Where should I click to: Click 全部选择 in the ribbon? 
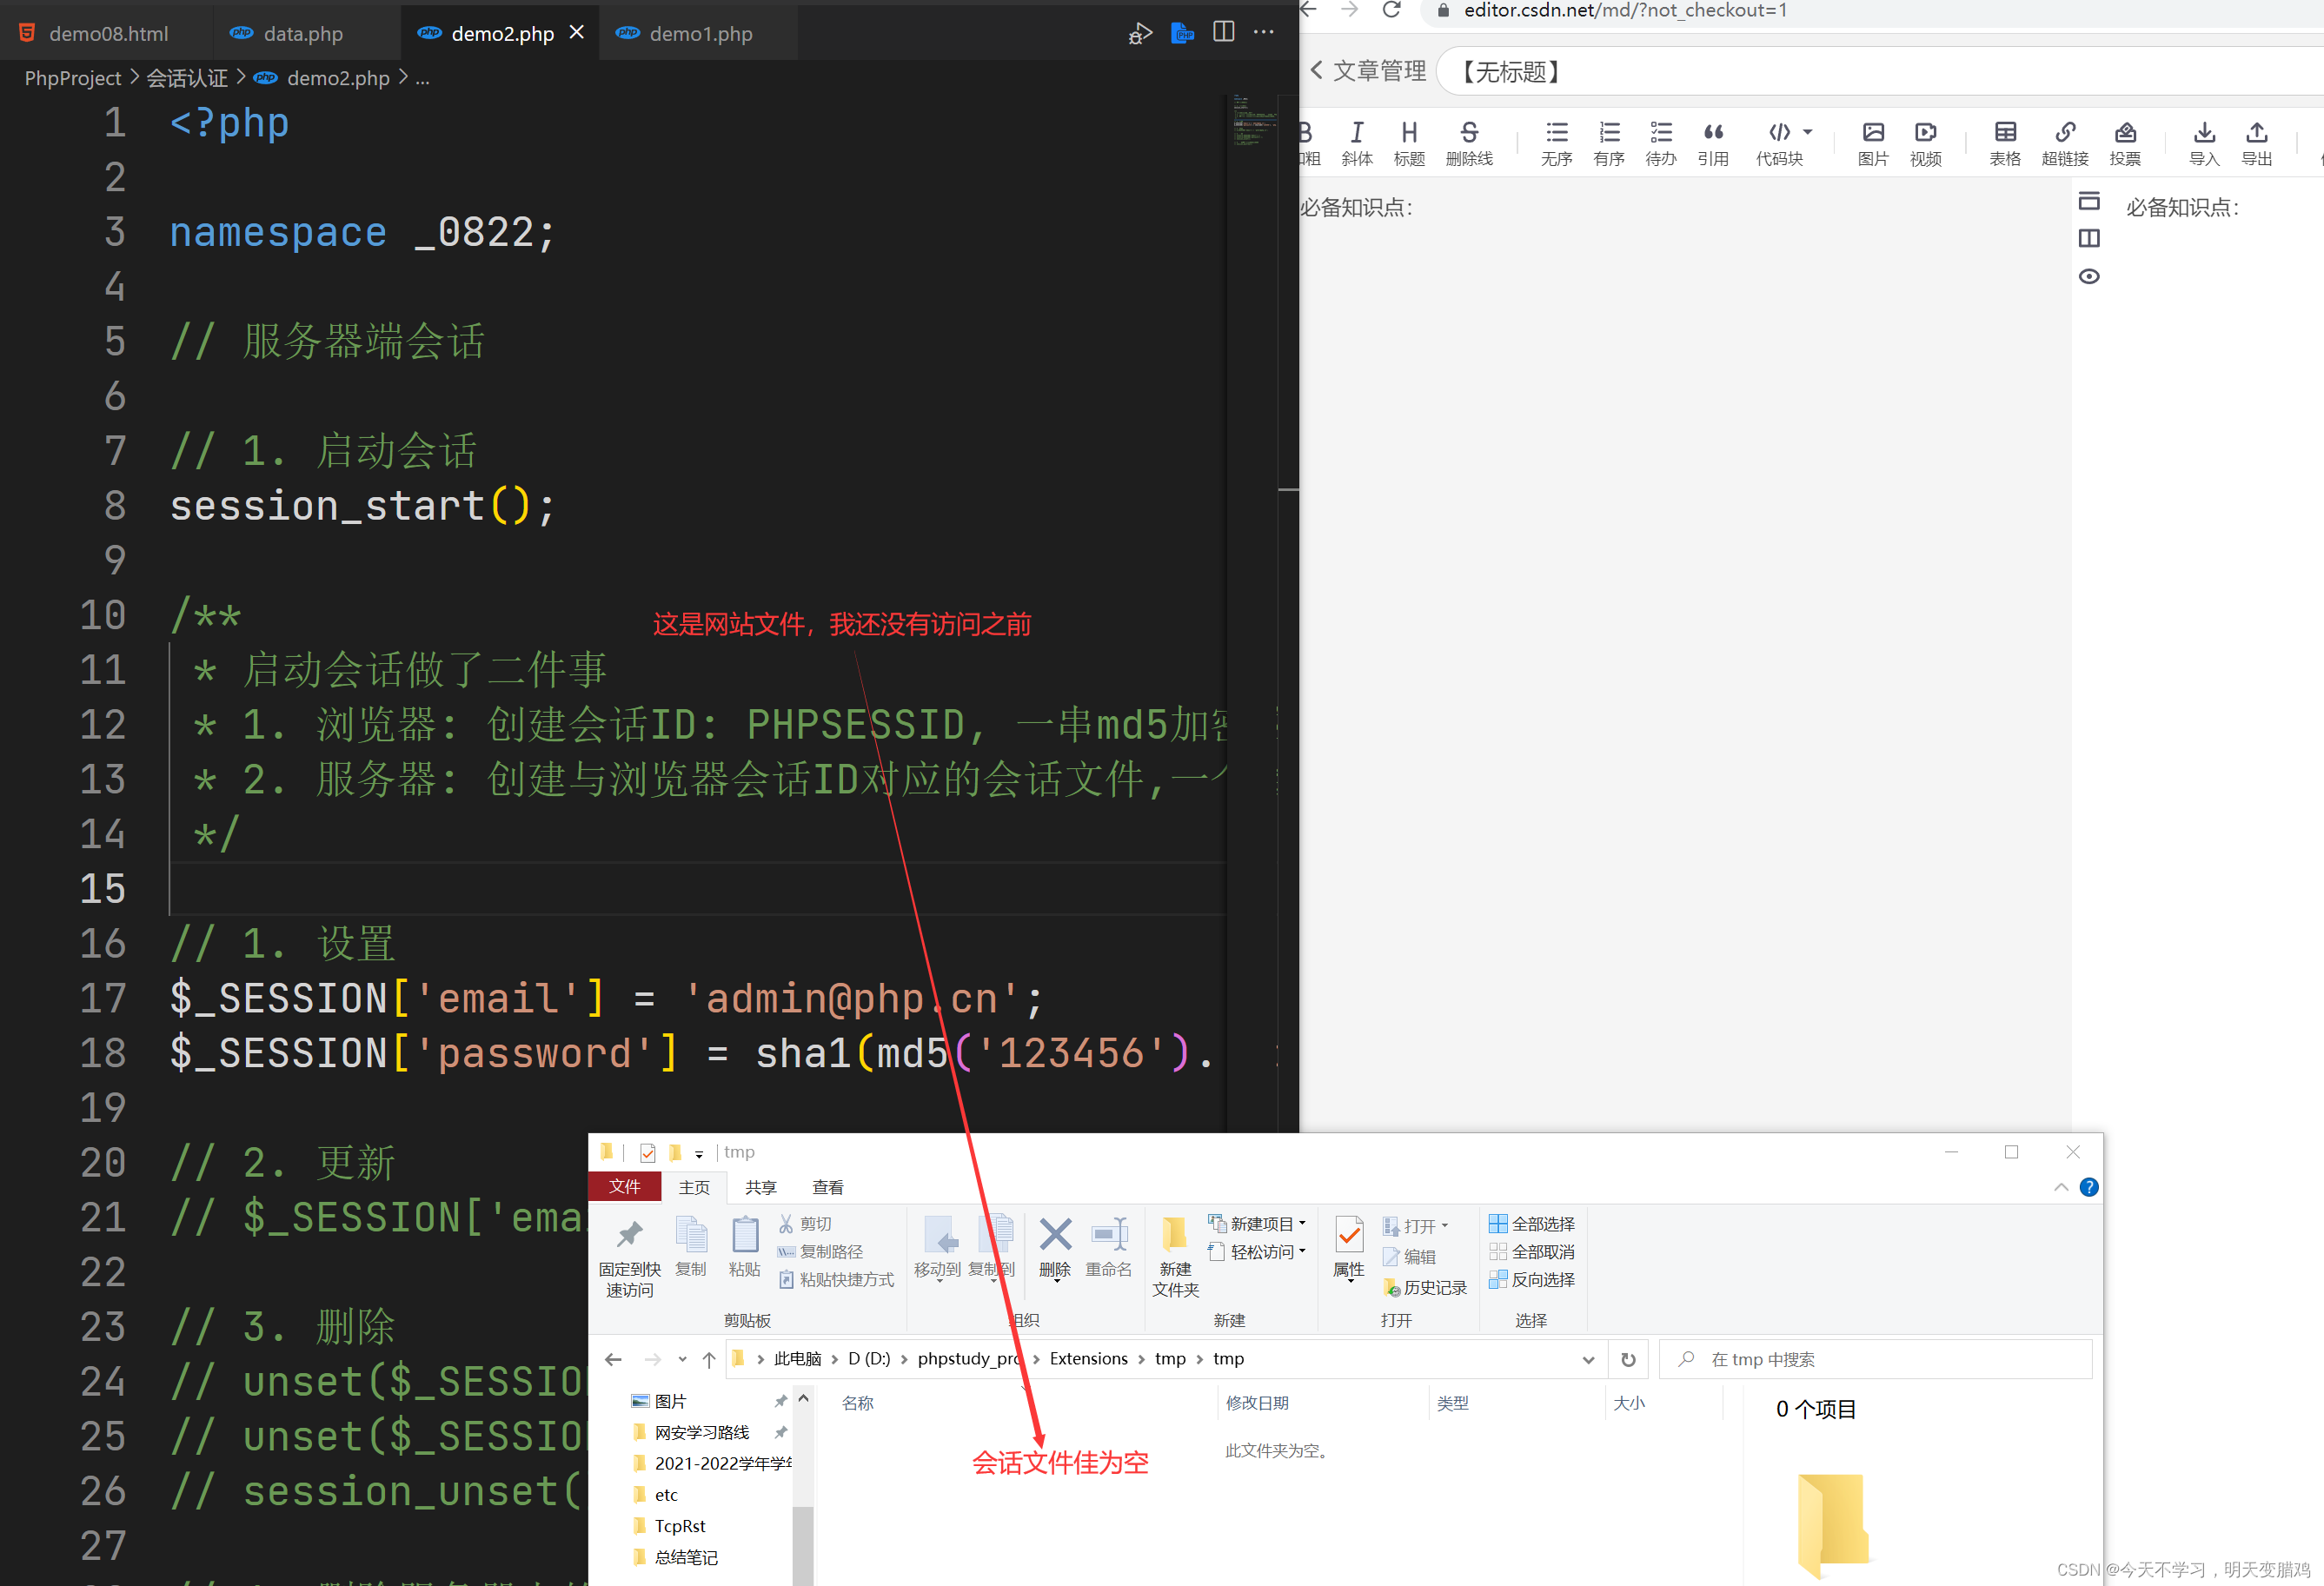pyautogui.click(x=1532, y=1224)
